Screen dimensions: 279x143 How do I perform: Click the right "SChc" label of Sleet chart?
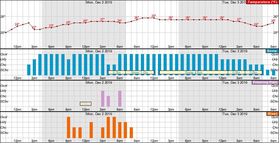tap(275, 133)
